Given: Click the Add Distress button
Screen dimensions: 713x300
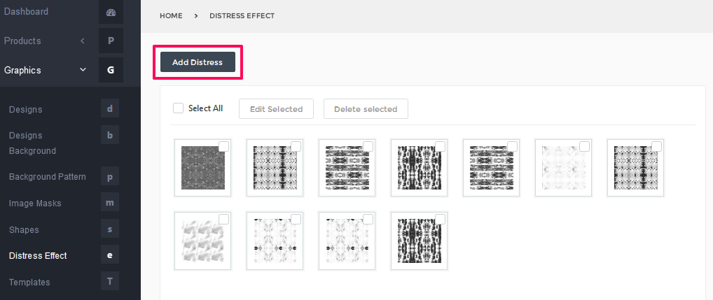Looking at the screenshot, I should (198, 62).
